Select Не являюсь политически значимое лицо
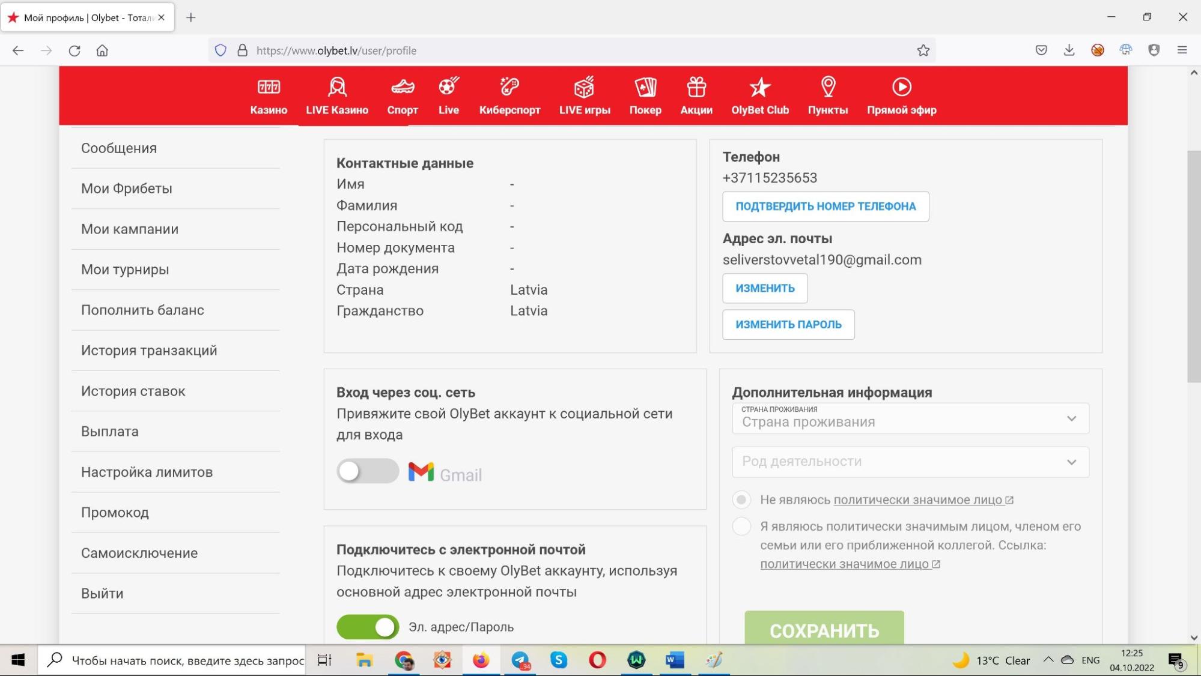The image size is (1201, 676). [x=741, y=499]
